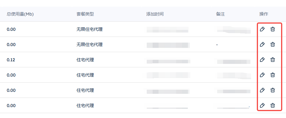286x118 pixels.
Task: Click the pencil icon in the fourth row
Action: click(x=262, y=75)
